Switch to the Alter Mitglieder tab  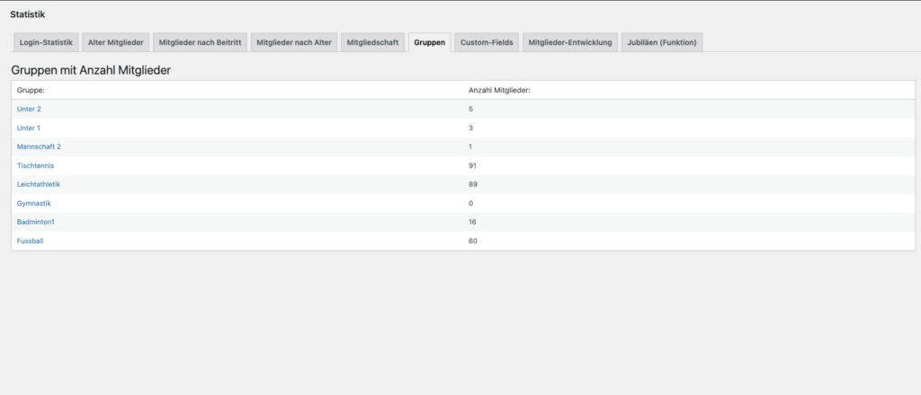coord(115,42)
